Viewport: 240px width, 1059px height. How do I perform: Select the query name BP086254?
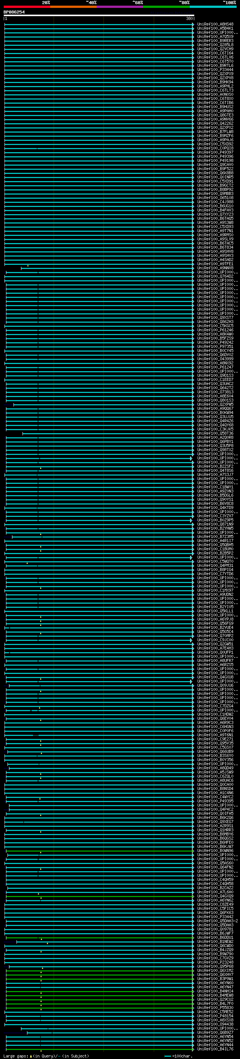(14, 12)
